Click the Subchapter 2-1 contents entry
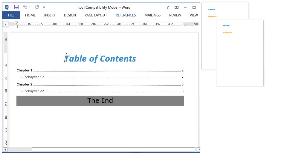This screenshot has width=287, height=156. (x=33, y=91)
